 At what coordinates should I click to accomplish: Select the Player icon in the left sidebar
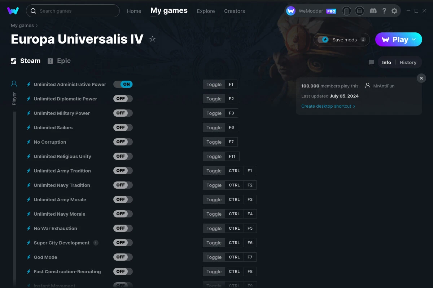(x=14, y=84)
